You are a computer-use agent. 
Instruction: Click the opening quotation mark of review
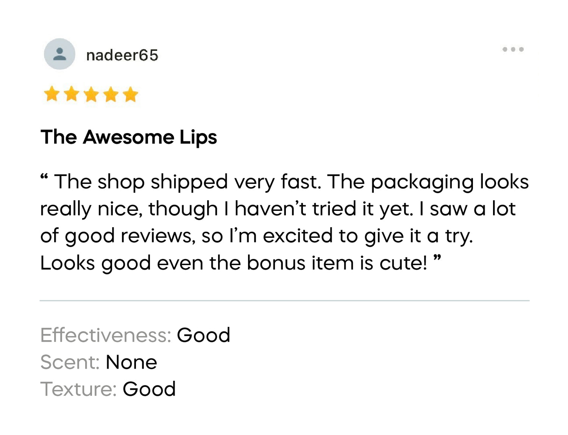pos(44,177)
